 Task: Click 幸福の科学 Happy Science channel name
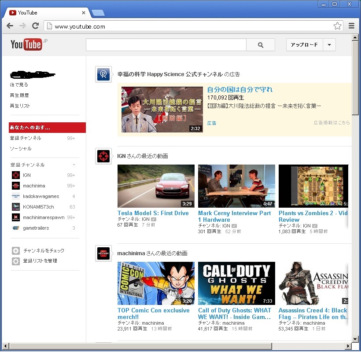click(170, 74)
